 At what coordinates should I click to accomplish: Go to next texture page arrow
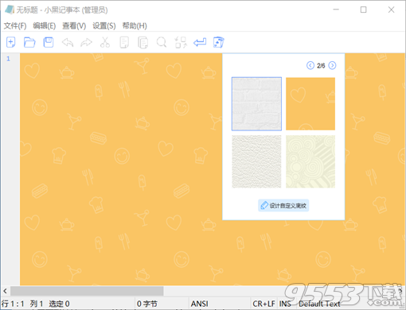click(332, 65)
